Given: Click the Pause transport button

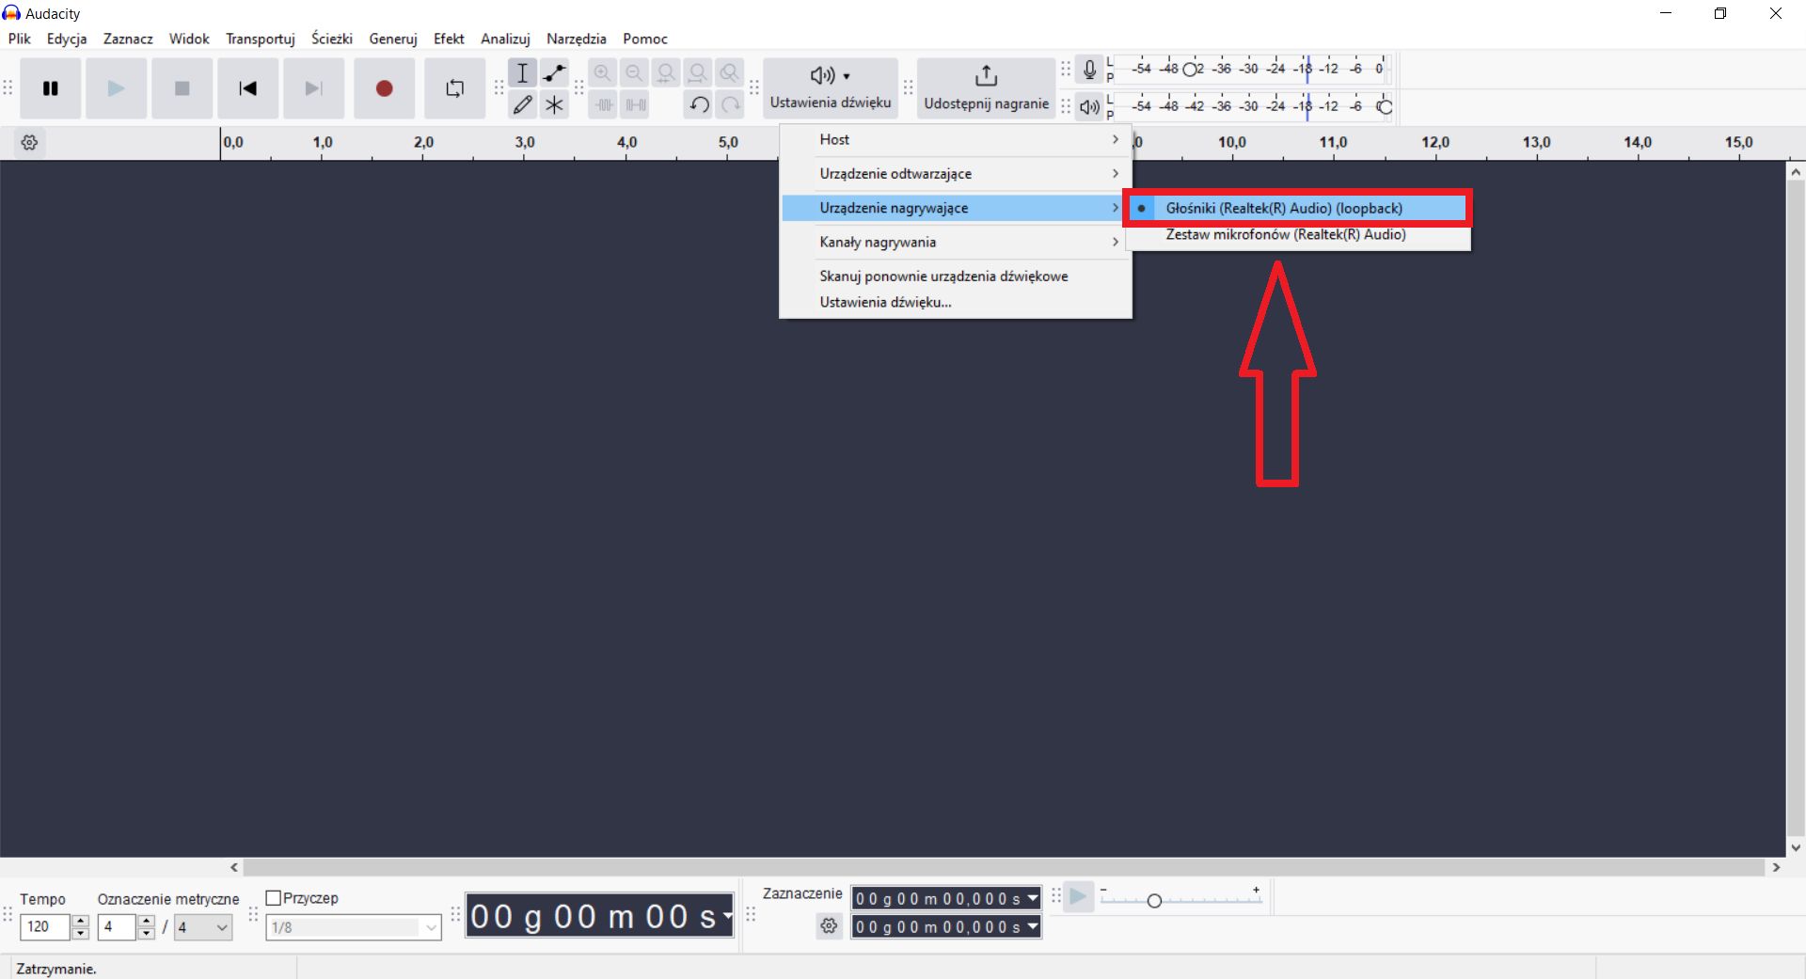Looking at the screenshot, I should (51, 88).
